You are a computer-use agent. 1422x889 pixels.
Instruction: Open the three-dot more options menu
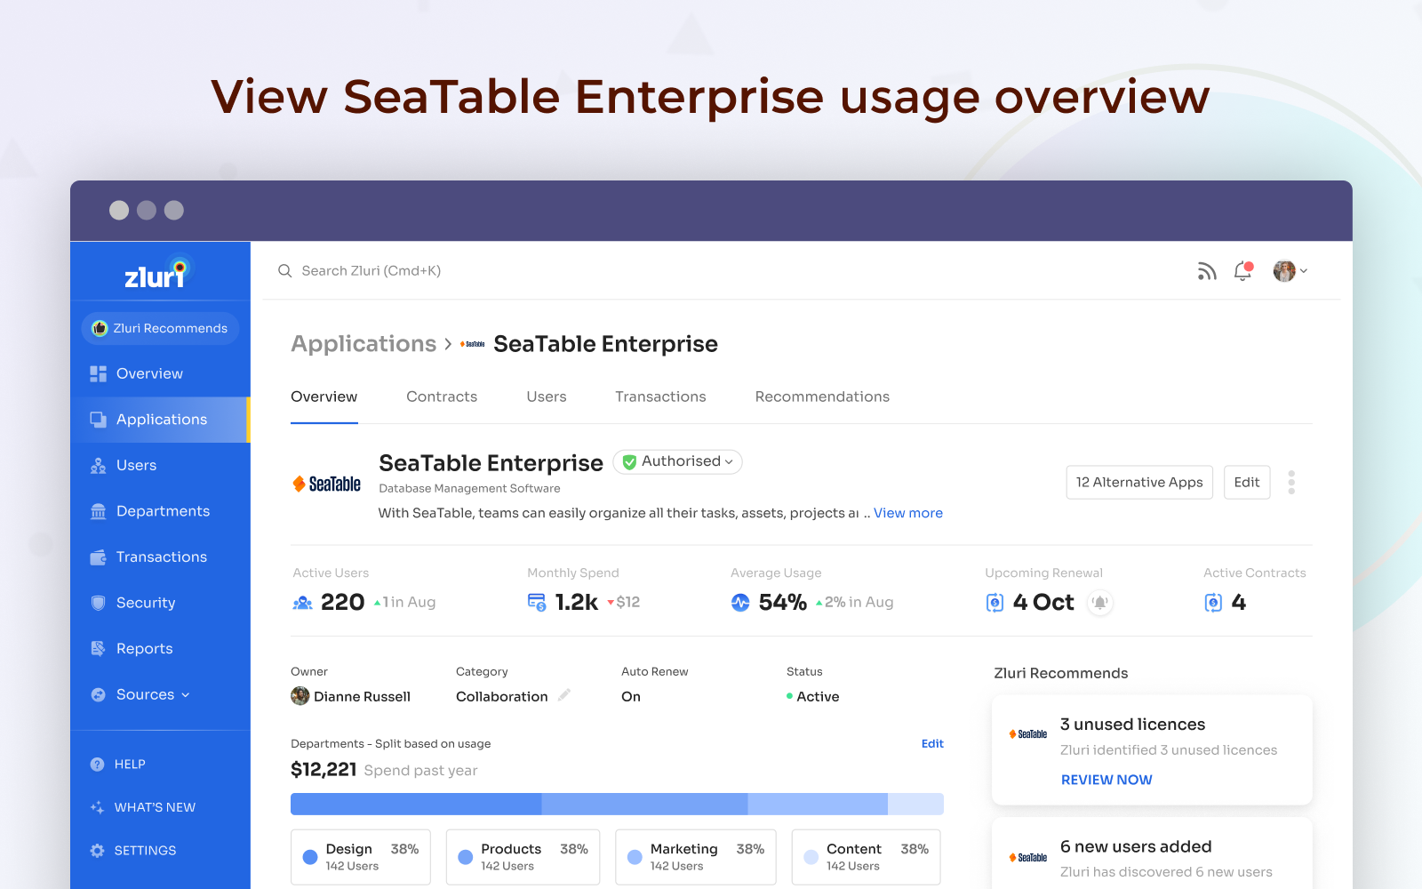click(1291, 483)
